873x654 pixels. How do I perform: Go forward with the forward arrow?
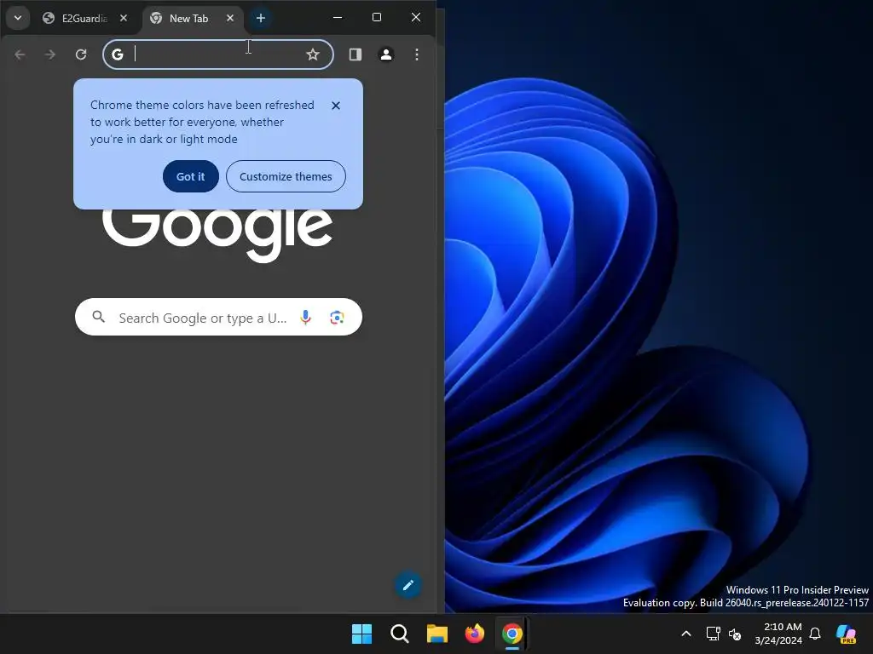pyautogui.click(x=50, y=54)
